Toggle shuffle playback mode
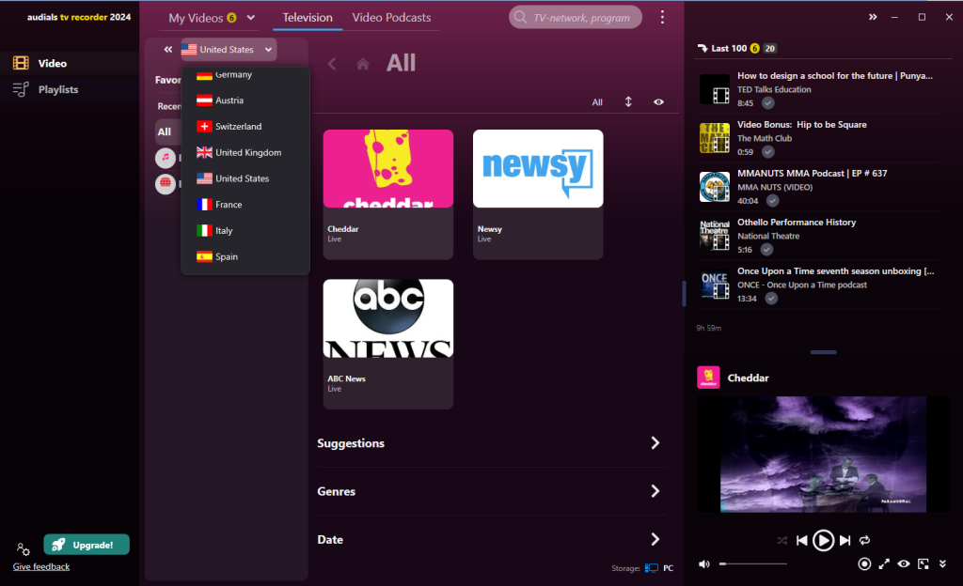The image size is (963, 586). pos(781,540)
